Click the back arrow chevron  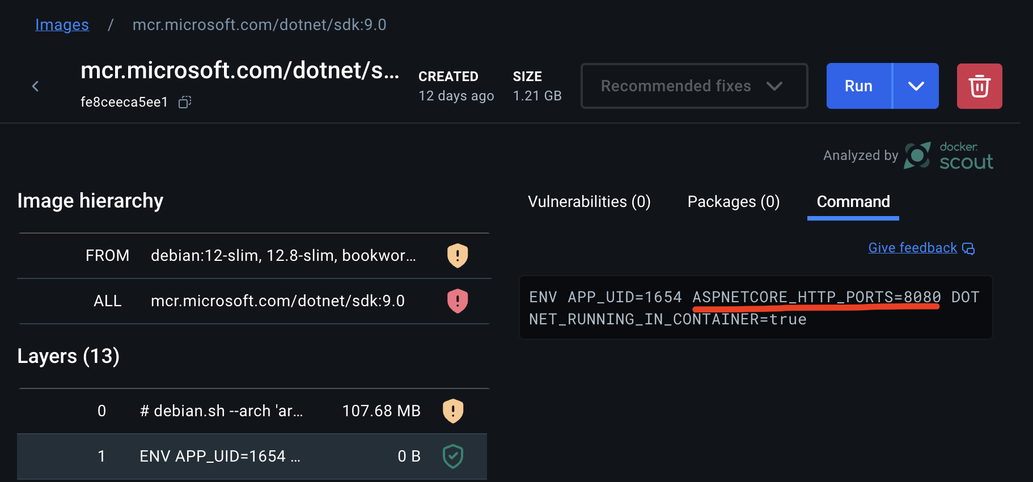pyautogui.click(x=35, y=86)
